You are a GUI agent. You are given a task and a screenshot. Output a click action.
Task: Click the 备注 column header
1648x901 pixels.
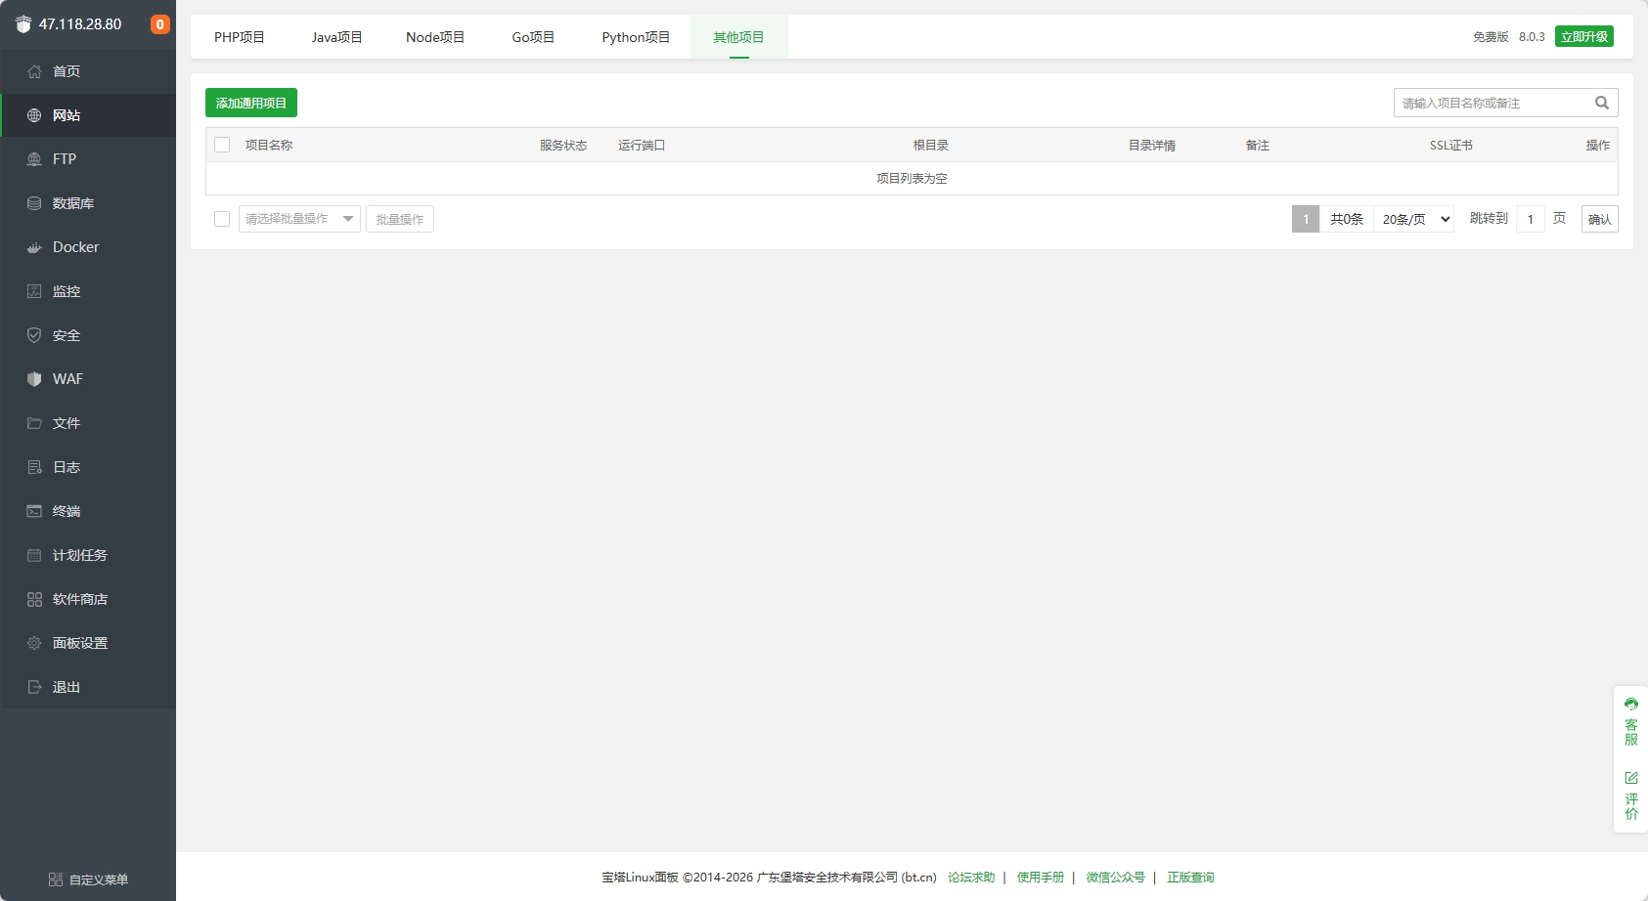[x=1258, y=145]
